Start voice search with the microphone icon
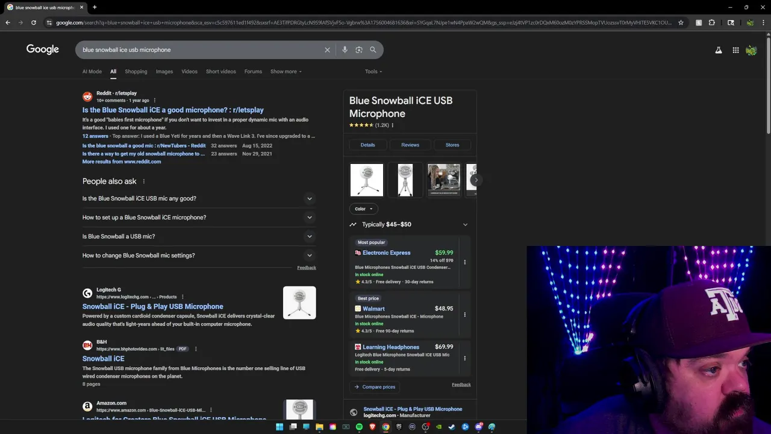 pyautogui.click(x=345, y=50)
